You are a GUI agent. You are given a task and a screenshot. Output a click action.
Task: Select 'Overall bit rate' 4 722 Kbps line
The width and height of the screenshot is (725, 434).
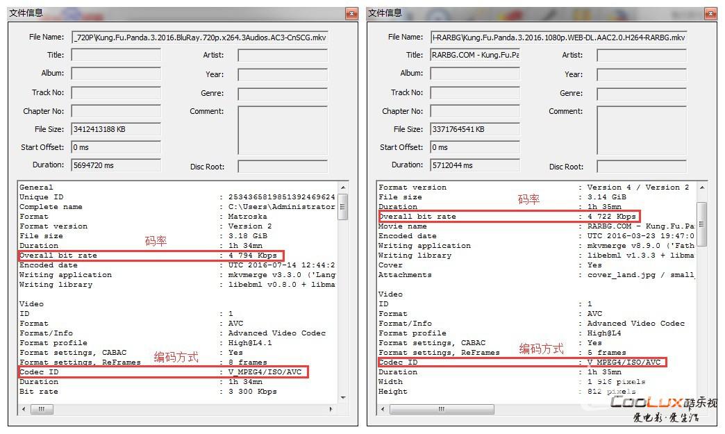pos(509,217)
